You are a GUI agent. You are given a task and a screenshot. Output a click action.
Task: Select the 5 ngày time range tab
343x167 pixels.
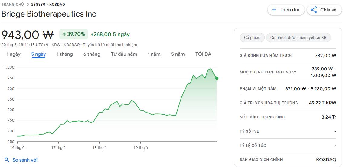coord(38,54)
